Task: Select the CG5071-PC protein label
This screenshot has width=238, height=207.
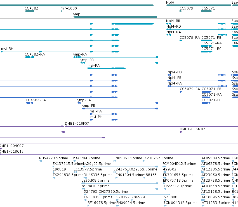Action: (211, 100)
